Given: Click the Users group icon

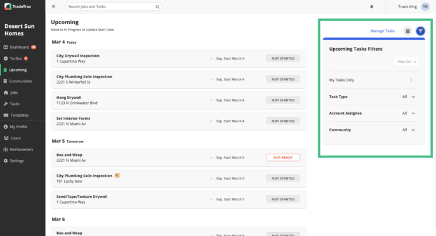Looking at the screenshot, I should click(6, 138).
